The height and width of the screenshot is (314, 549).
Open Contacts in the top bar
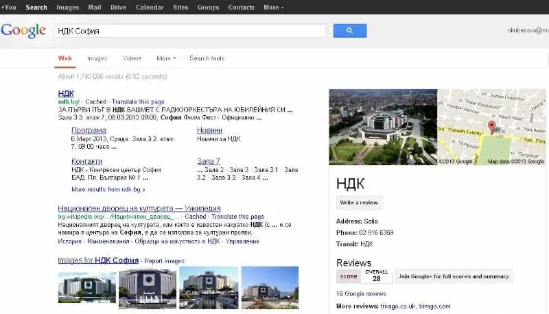coord(242,8)
